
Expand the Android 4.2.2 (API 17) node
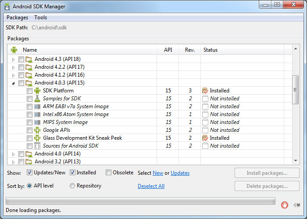point(13,67)
